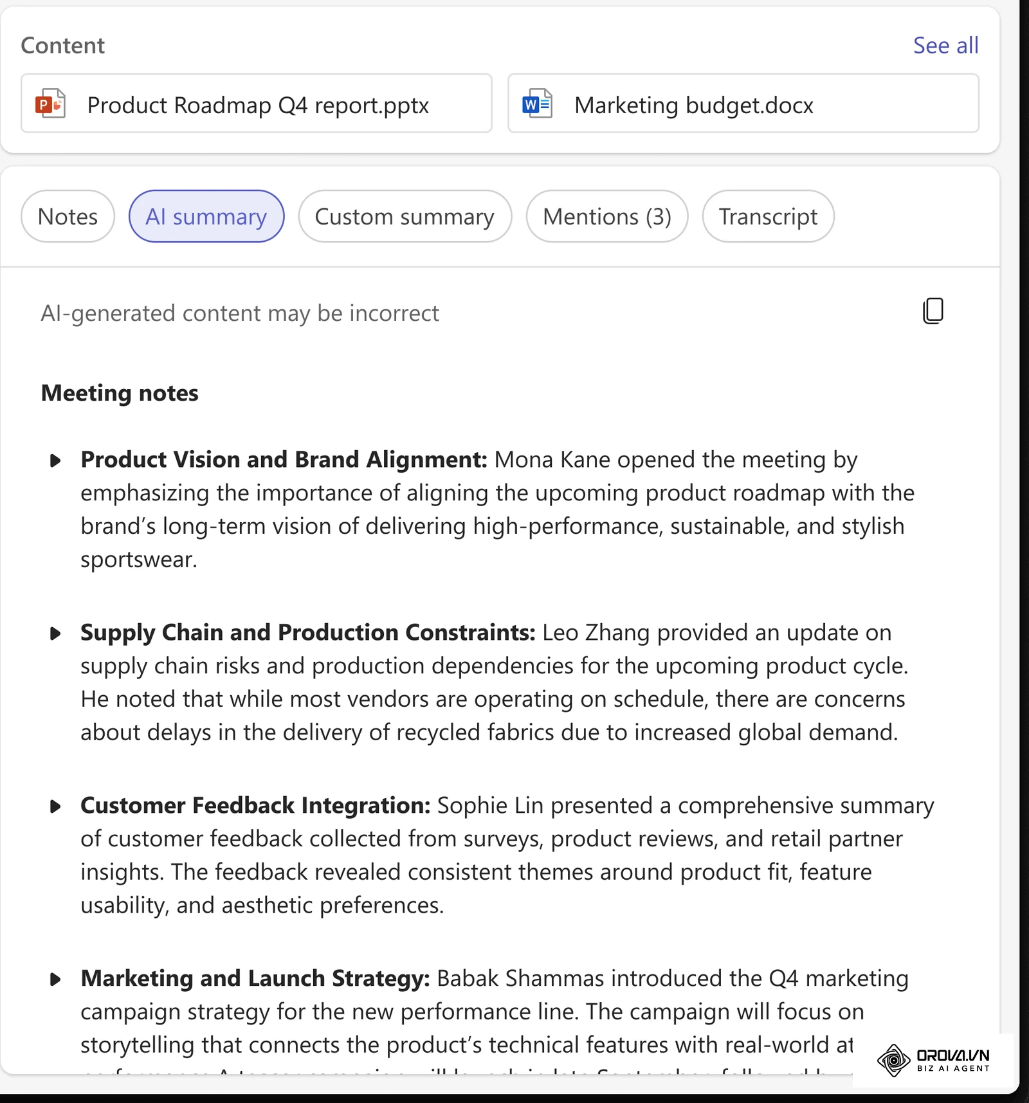Screen dimensions: 1029x1103
Task: Expand Marketing and Launch Strategy section
Action: coord(55,980)
